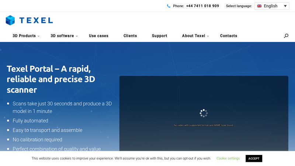Open the Use cases page

click(x=98, y=36)
